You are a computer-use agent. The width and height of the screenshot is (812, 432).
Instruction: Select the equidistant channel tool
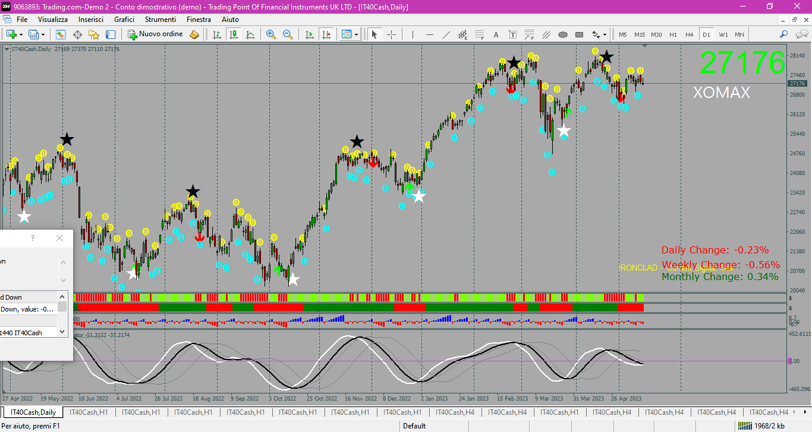pyautogui.click(x=462, y=34)
